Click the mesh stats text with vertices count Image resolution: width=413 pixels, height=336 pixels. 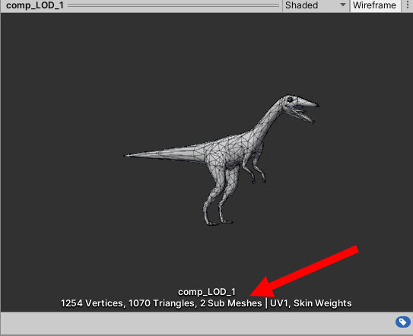point(206,303)
